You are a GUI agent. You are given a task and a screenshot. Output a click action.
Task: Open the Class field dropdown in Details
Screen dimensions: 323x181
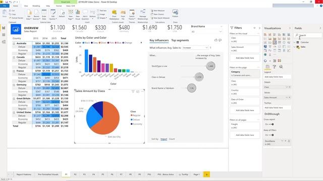tap(287, 87)
